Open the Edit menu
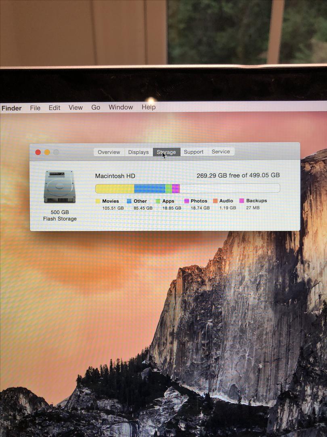This screenshot has height=437, width=327. tap(55, 108)
